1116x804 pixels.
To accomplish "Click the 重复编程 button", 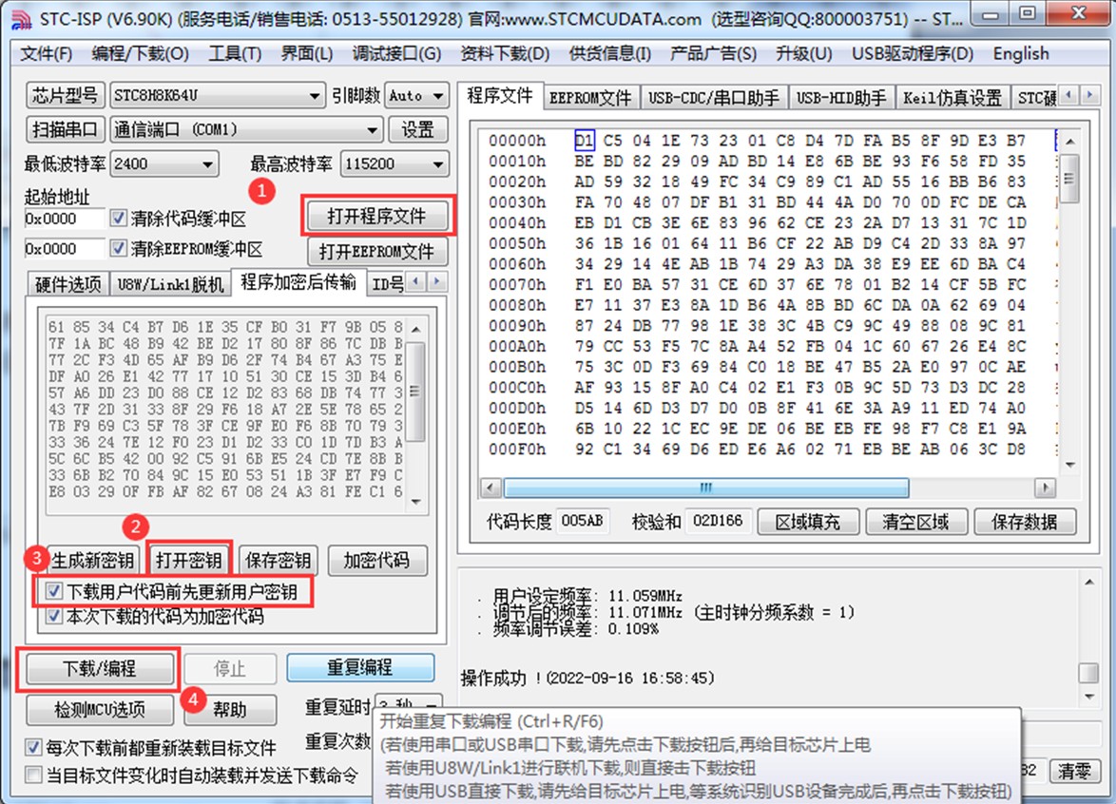I will point(360,667).
